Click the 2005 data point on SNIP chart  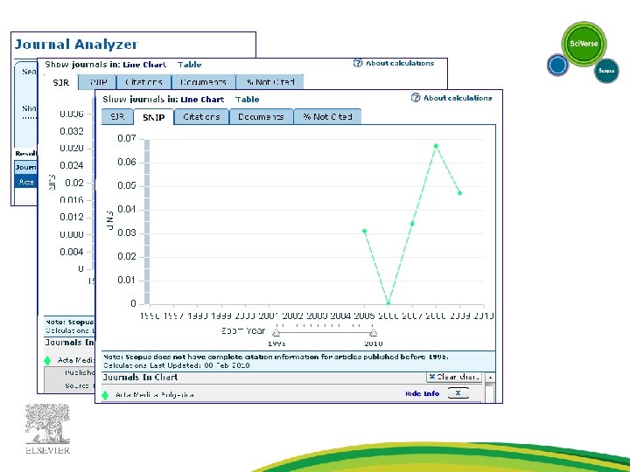[364, 231]
